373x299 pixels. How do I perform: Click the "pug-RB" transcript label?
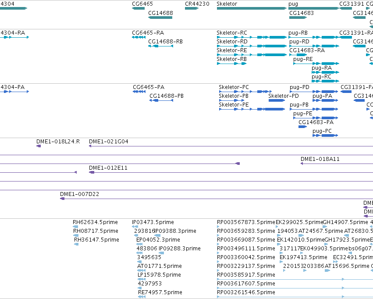tap(298, 32)
